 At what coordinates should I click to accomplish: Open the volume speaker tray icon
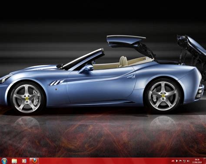pos(188,161)
